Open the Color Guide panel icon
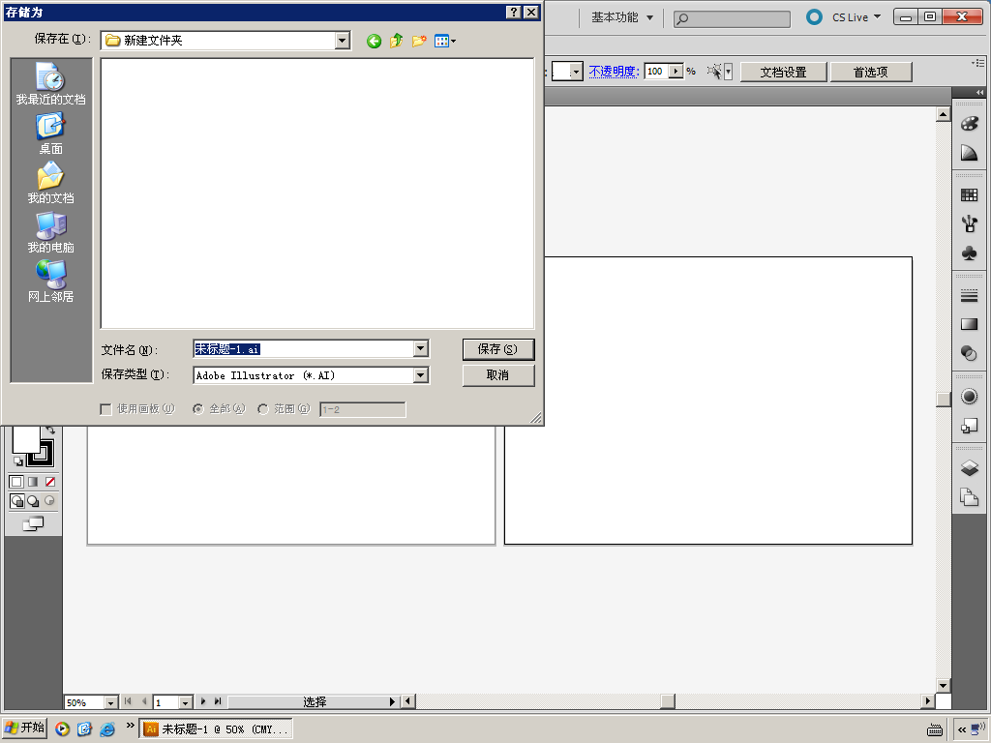The image size is (991, 743). click(x=969, y=152)
